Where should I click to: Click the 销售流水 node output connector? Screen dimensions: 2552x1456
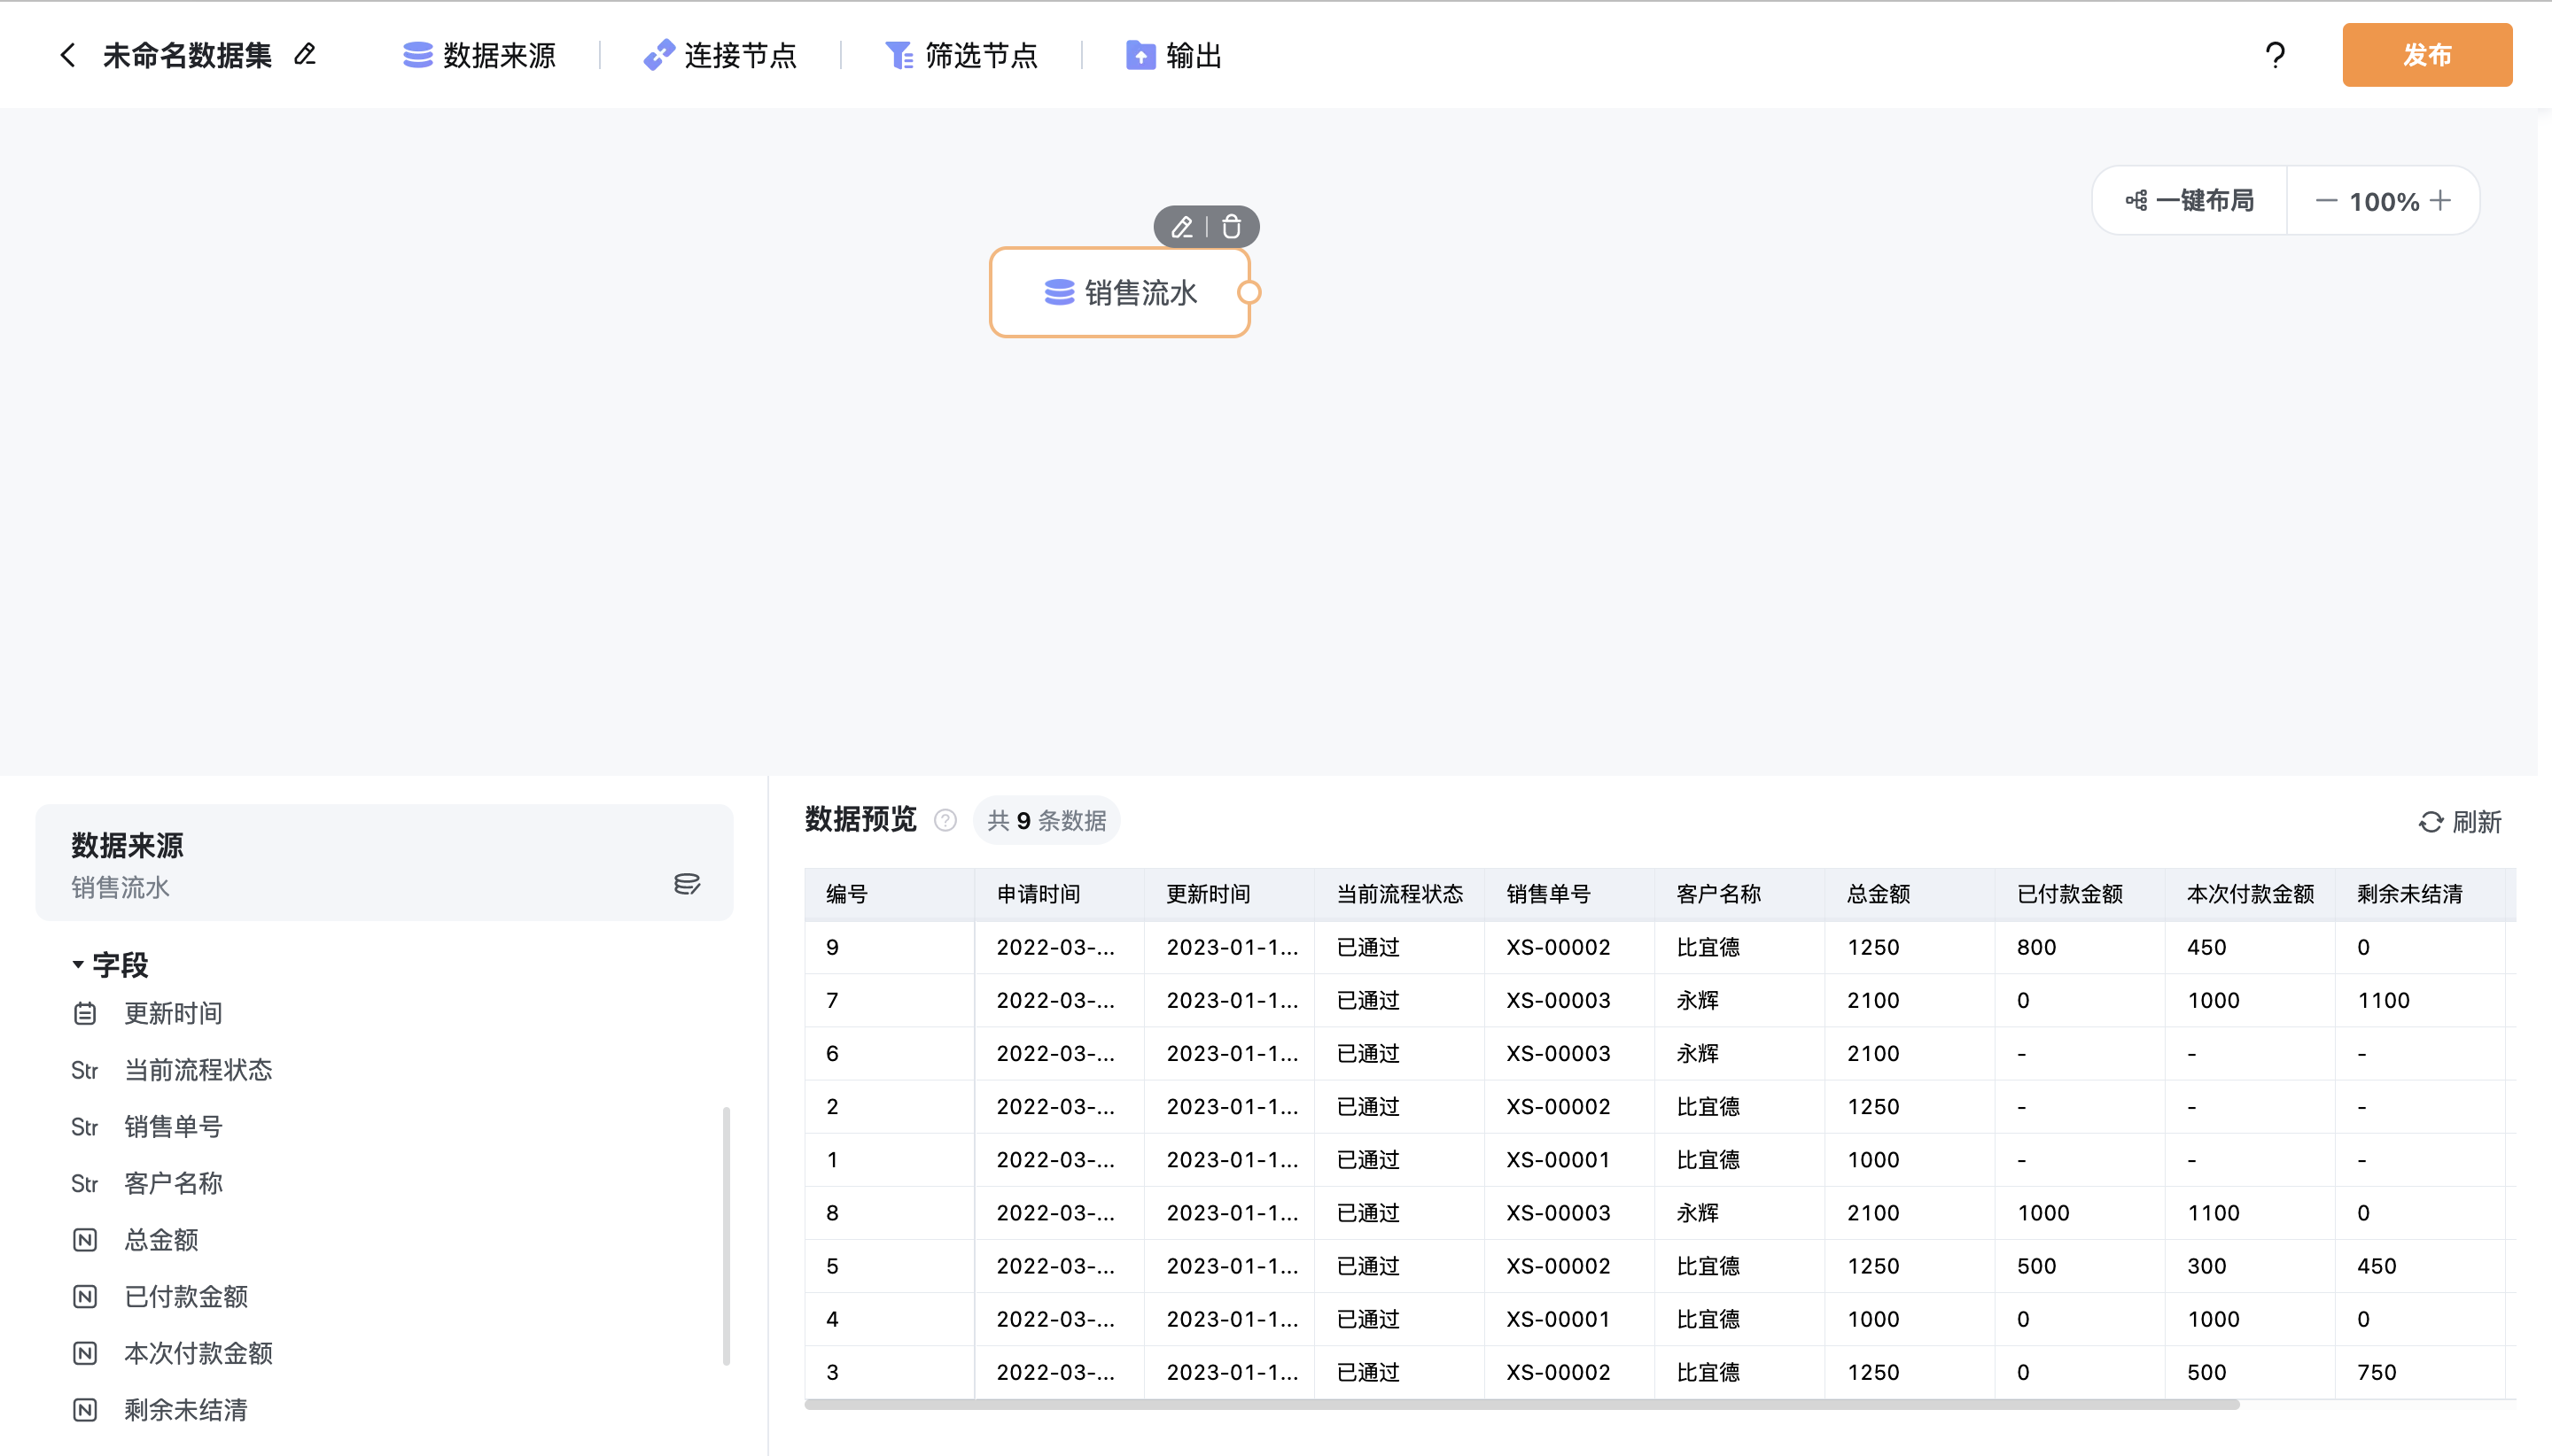pos(1249,293)
